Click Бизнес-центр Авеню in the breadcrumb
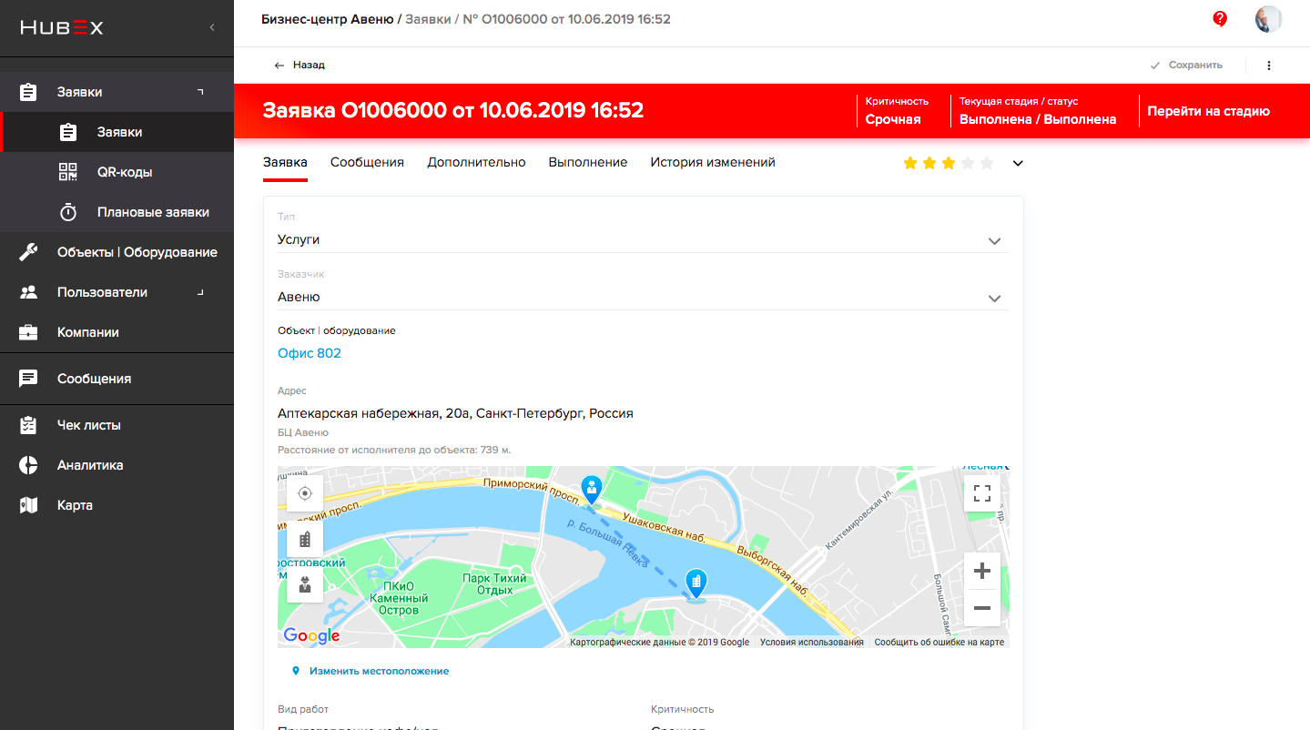Screen dimensions: 1310x730 click(x=327, y=18)
